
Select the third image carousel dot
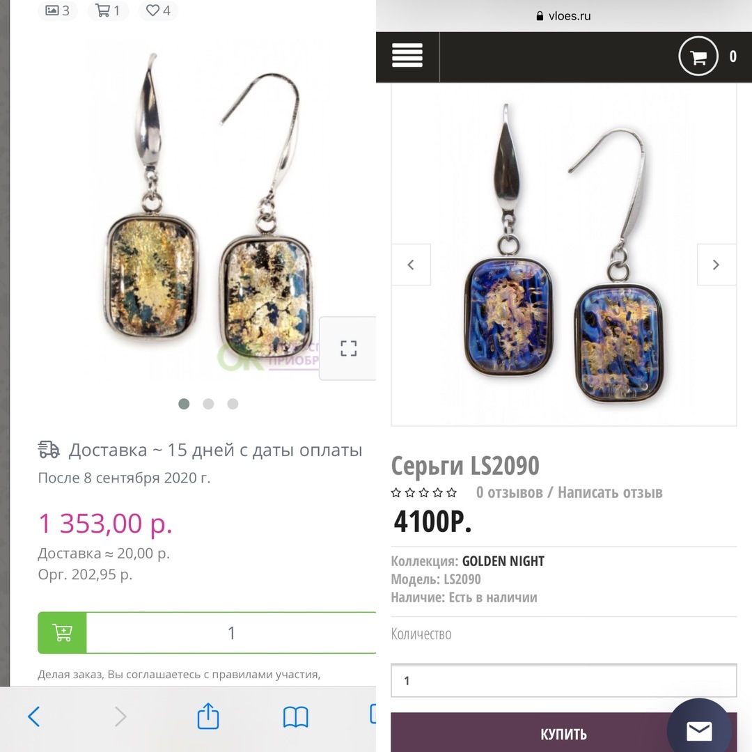click(x=233, y=404)
